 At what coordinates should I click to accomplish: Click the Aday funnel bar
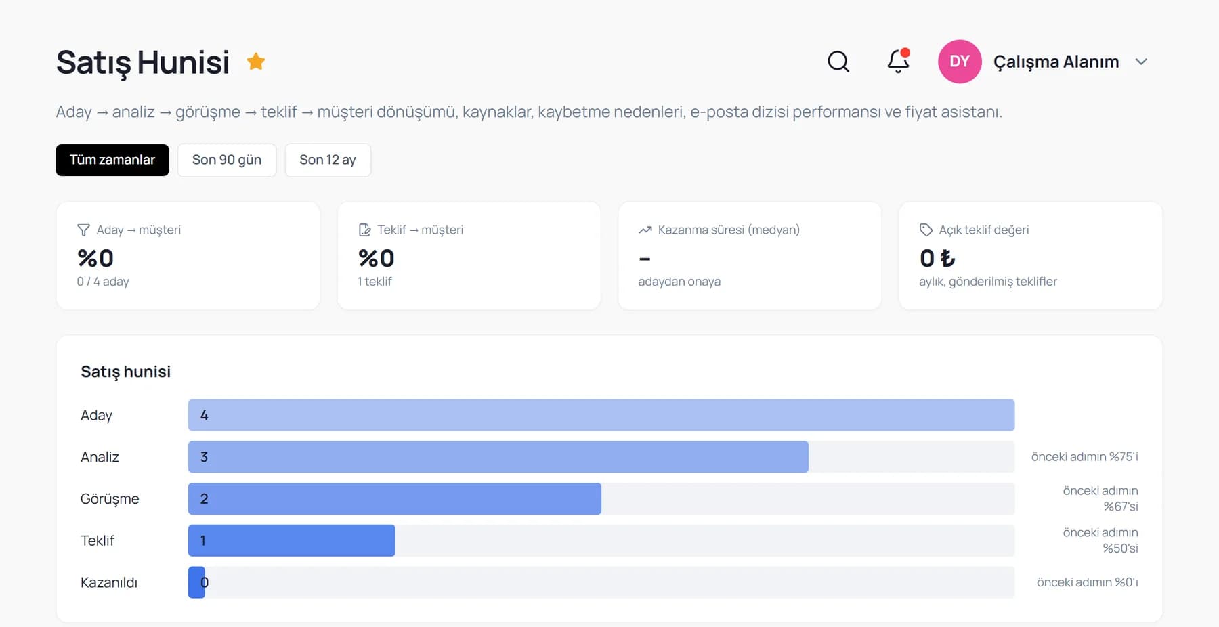click(601, 415)
